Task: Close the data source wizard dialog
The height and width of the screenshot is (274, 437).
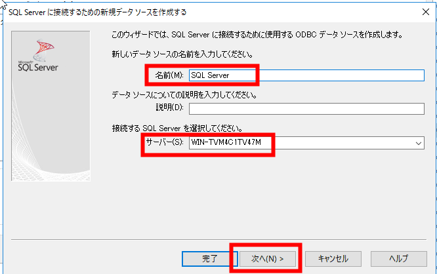Action: [x=426, y=12]
